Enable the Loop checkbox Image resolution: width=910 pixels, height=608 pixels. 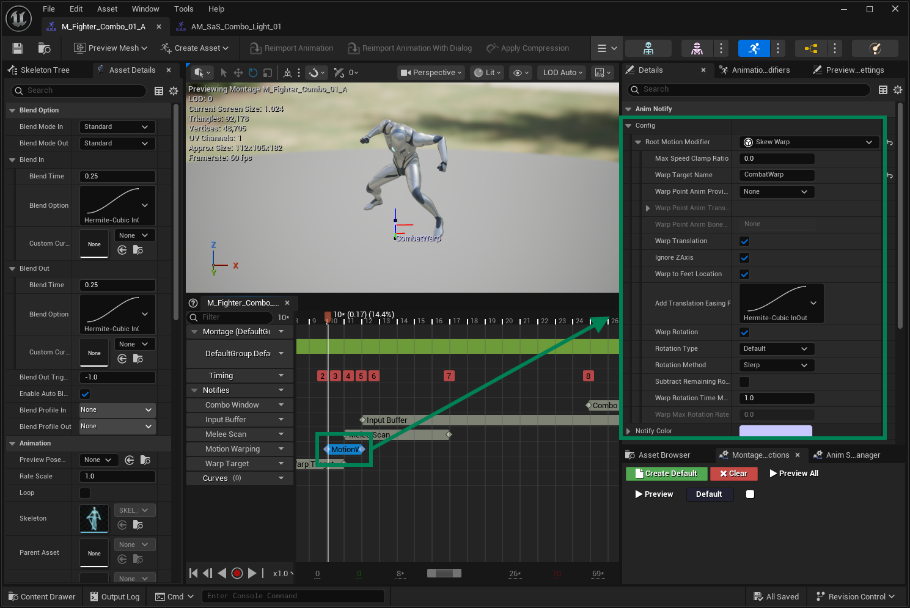click(x=85, y=493)
